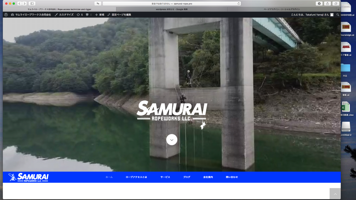Open the comments bubble in admin bar

[x=89, y=15]
